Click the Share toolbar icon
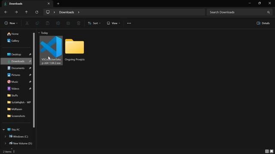Screen dimensions: 275x154 68,23
